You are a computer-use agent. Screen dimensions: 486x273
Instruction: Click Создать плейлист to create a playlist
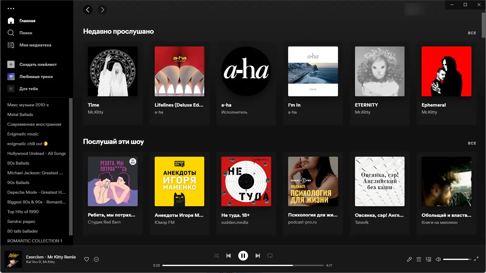click(32, 64)
